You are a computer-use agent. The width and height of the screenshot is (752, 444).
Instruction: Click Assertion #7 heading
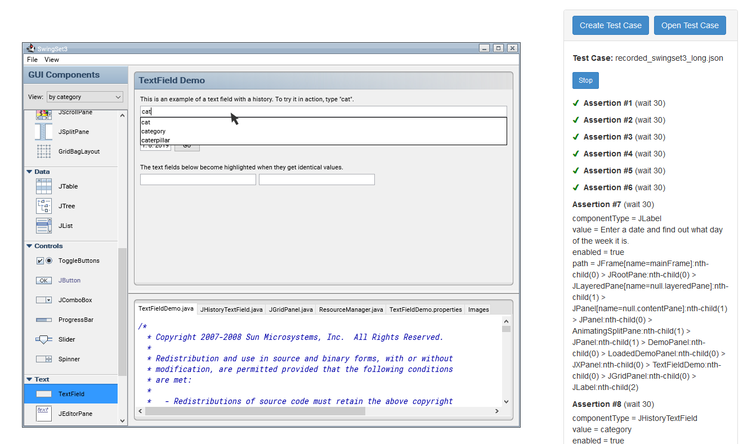point(613,204)
